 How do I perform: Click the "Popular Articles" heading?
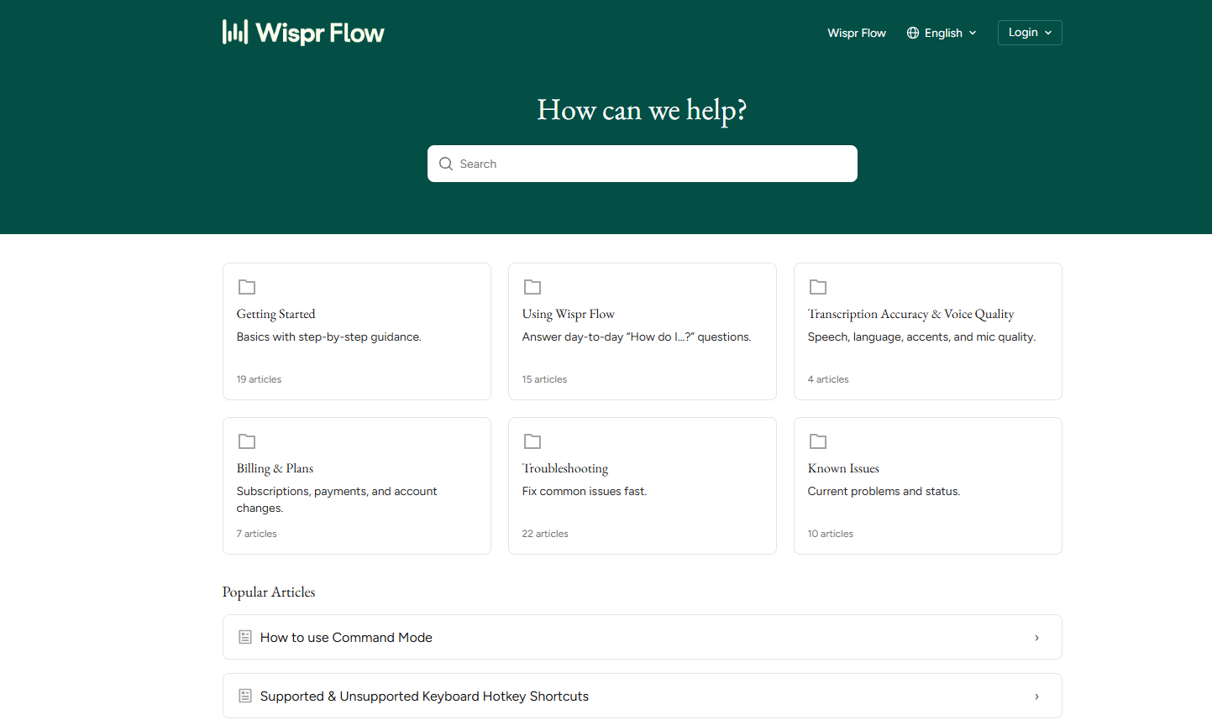269,592
